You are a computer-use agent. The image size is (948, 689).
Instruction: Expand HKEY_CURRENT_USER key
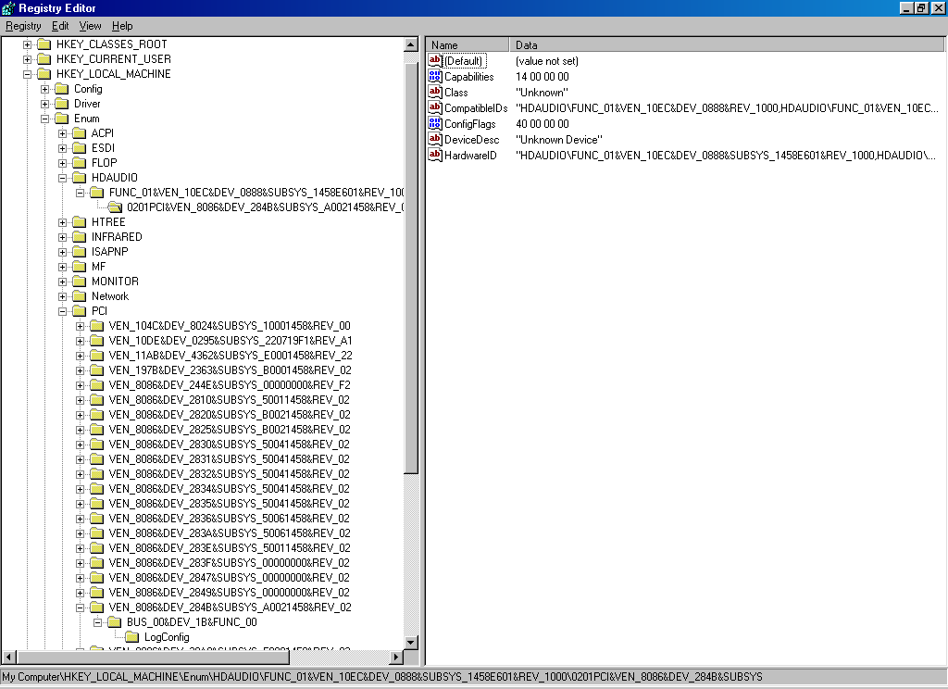(x=27, y=59)
